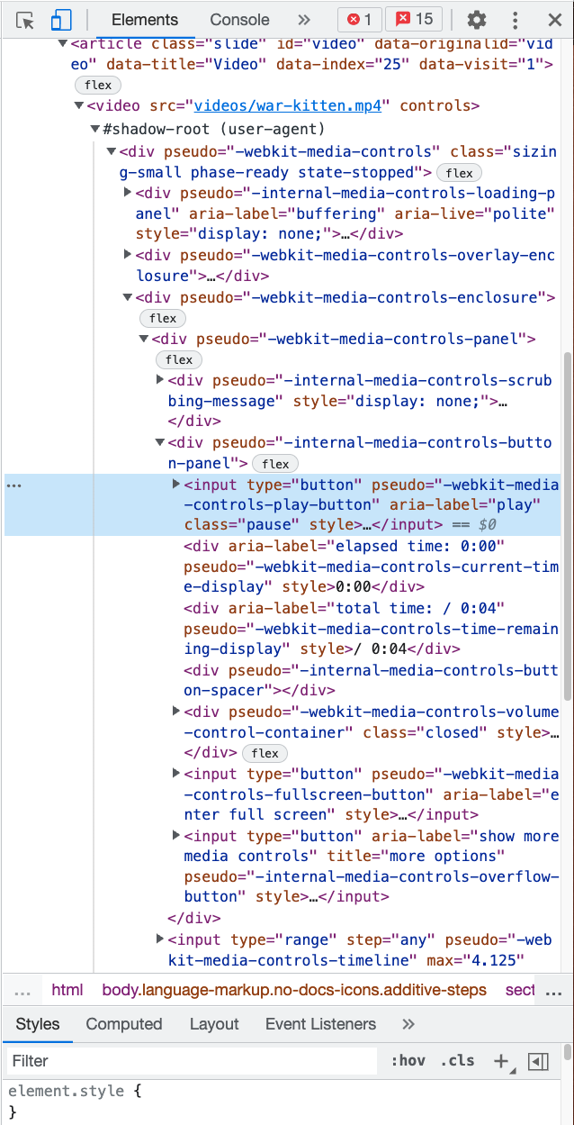574x1125 pixels.
Task: Open the Computed styles tab
Action: coord(124,1024)
